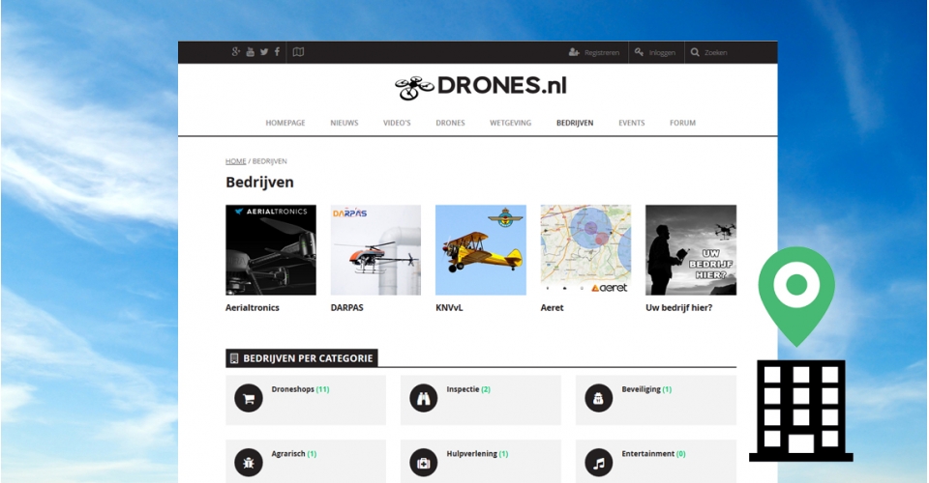Click the Hulpverlening first-aid kit icon
Screen dimensions: 929x483
[424, 463]
